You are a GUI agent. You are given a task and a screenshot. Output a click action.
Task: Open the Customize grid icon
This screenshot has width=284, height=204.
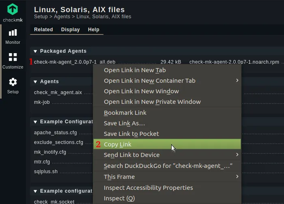pyautogui.click(x=13, y=57)
